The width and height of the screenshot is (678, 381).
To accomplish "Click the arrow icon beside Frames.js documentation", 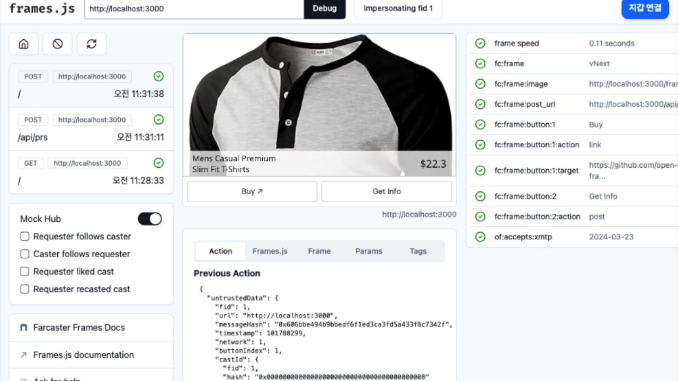I will pos(23,355).
